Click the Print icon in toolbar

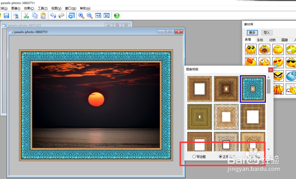point(16,16)
